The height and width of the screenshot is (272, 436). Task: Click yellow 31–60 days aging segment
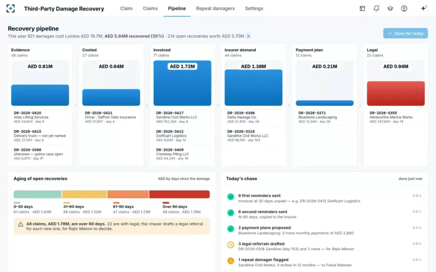click(84, 194)
